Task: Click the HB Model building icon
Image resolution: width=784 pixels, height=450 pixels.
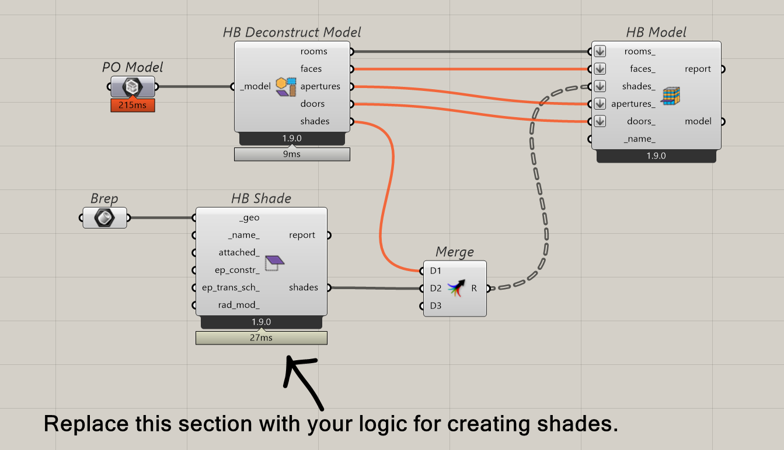Action: pyautogui.click(x=670, y=96)
